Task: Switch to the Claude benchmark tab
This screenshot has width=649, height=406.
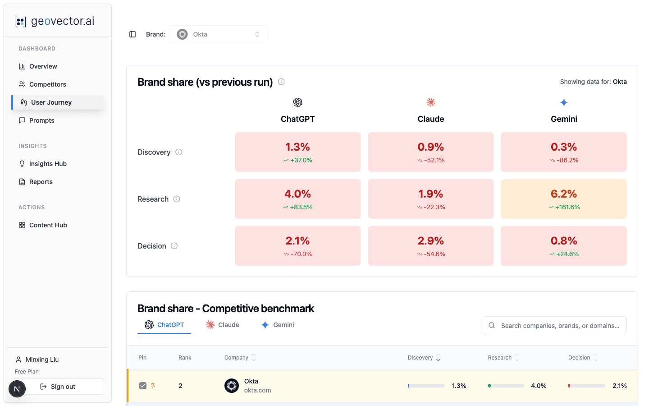Action: coord(222,324)
